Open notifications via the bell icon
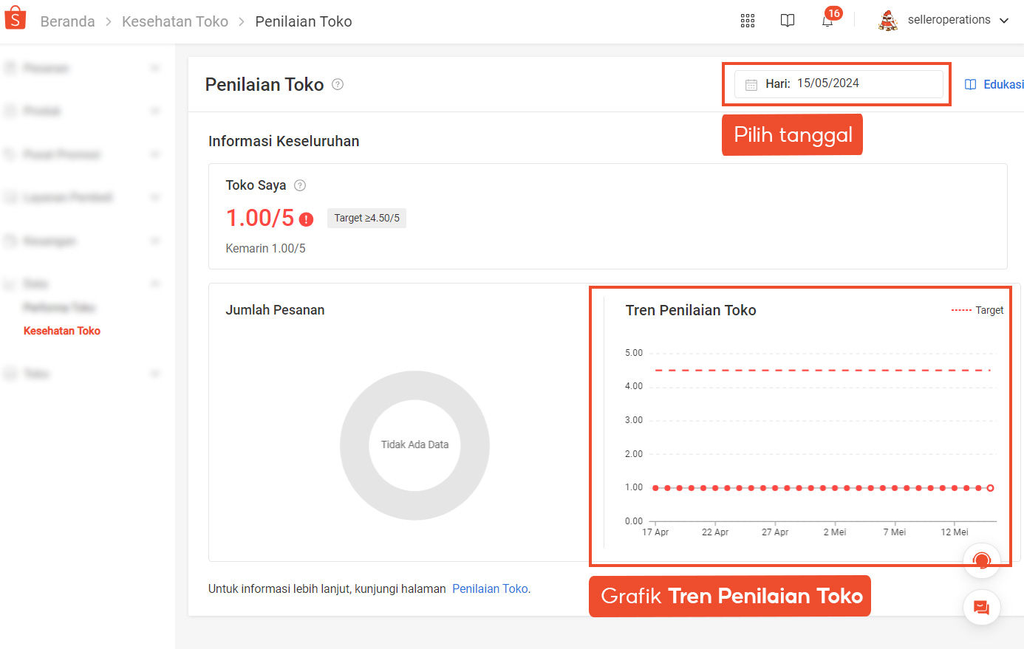1024x649 pixels. (x=827, y=21)
